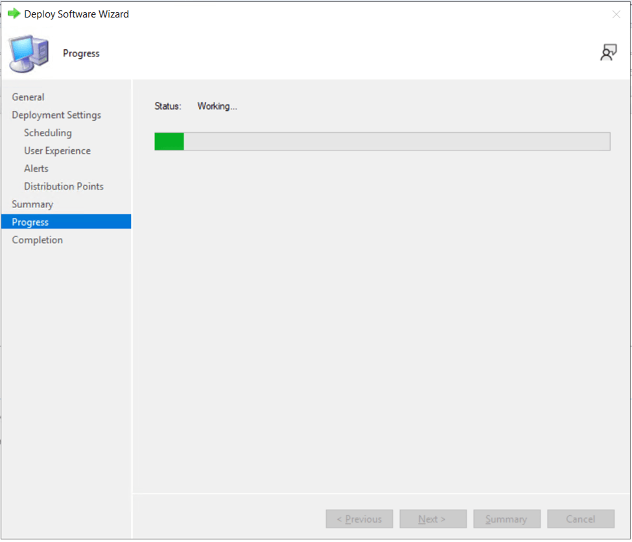
Task: Click the green filled portion of progress bar
Action: pos(169,141)
